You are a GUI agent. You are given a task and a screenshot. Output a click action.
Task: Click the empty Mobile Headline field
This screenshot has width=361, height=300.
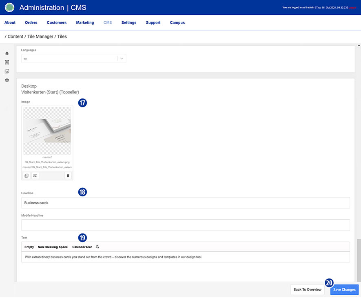[x=185, y=225]
